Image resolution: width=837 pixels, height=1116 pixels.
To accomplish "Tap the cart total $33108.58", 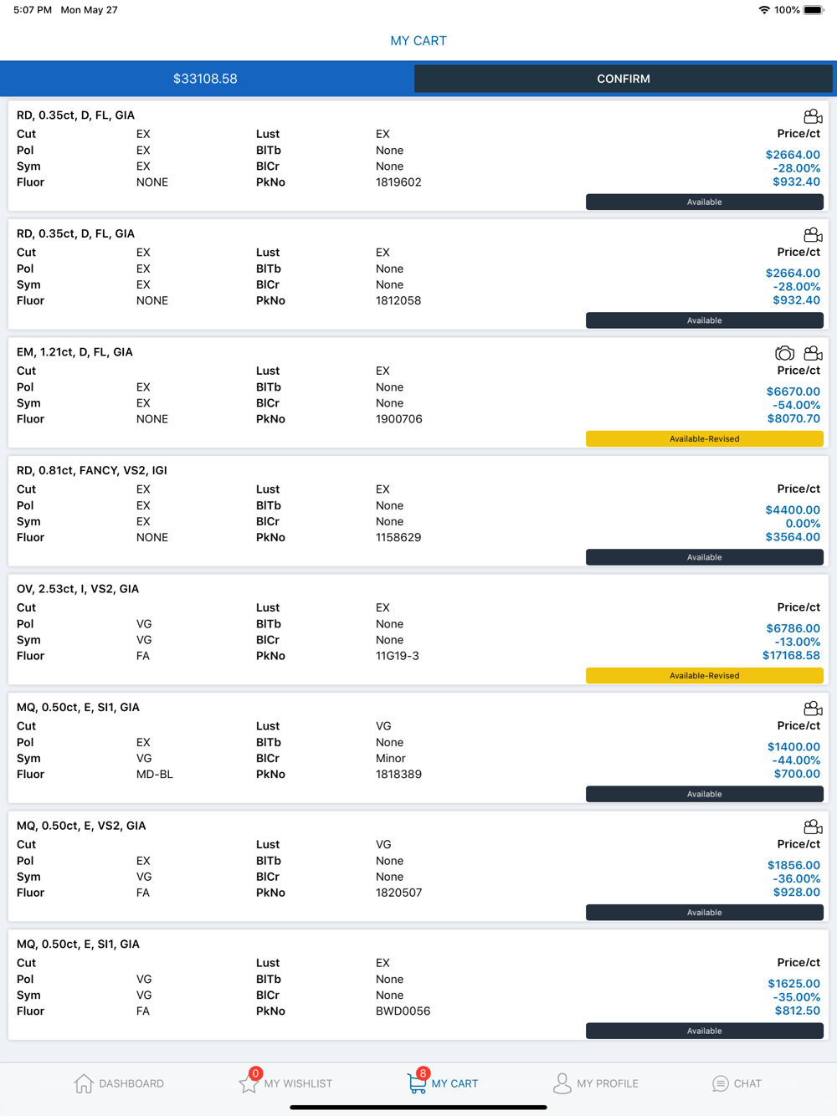I will pos(205,79).
